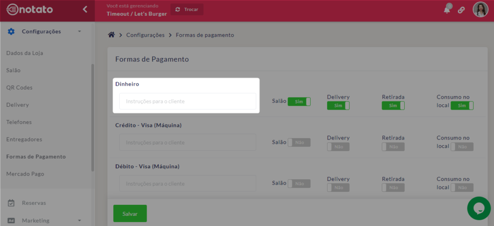Viewport: 494px width, 226px height.
Task: Click the Salvar button
Action: 130,213
